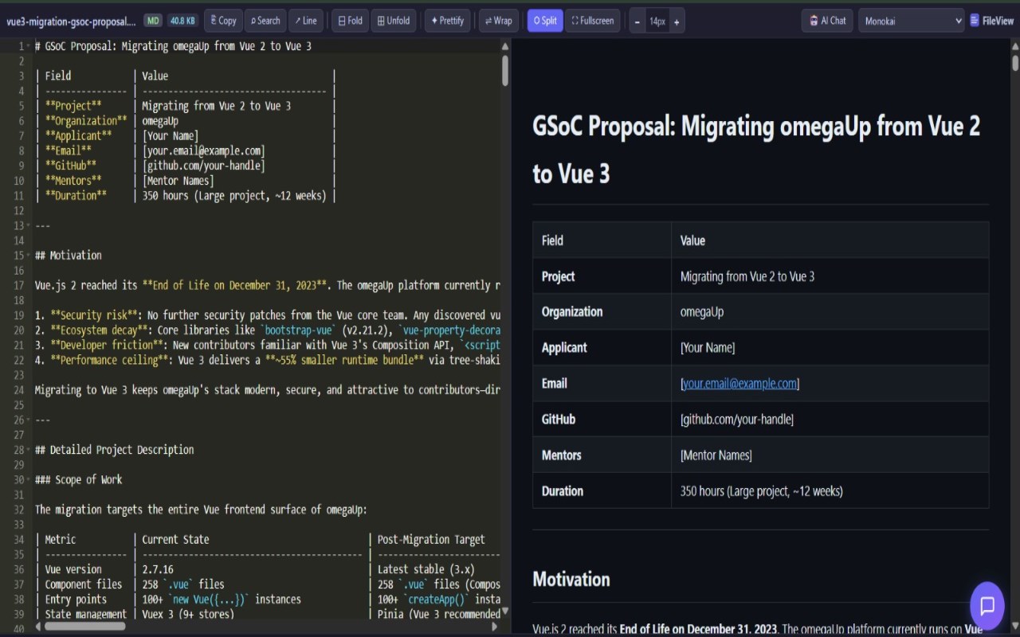
Task: Click the 40.8 KB file size badge
Action: 182,21
